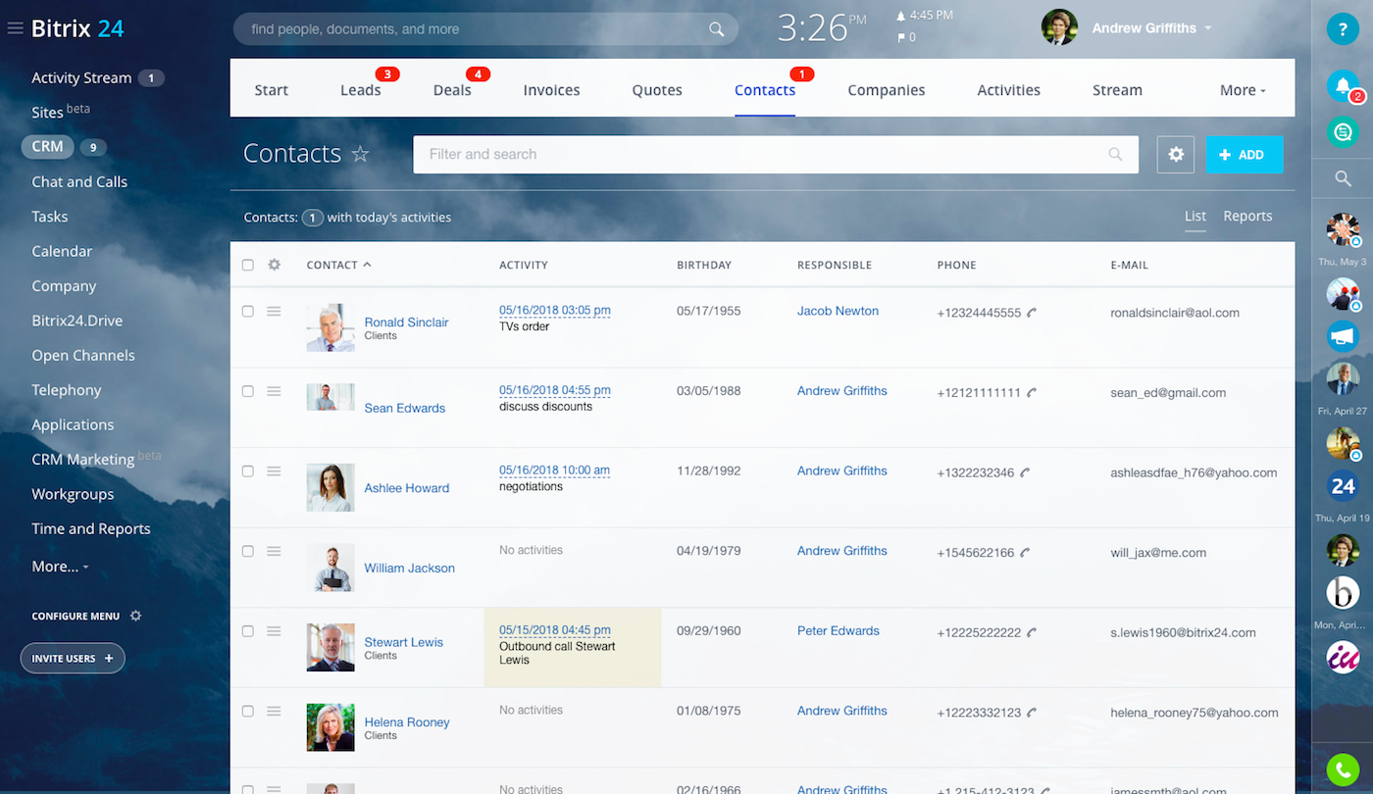Open the contacts list settings gear button
Image resolution: width=1373 pixels, height=794 pixels.
(1175, 155)
